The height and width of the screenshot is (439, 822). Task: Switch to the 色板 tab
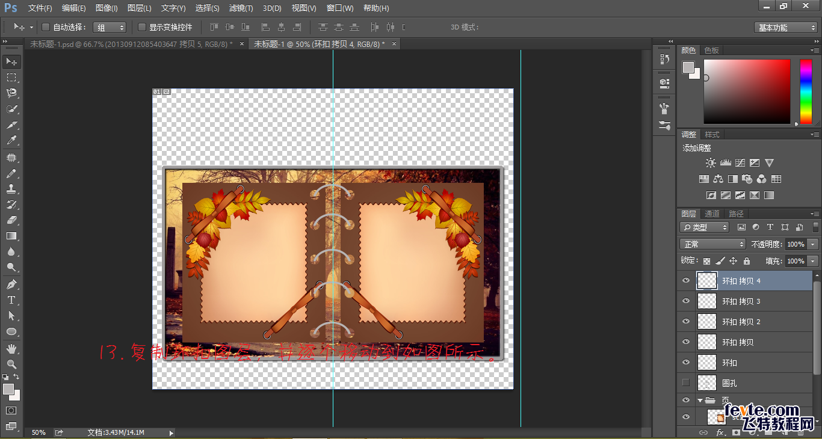(x=712, y=51)
